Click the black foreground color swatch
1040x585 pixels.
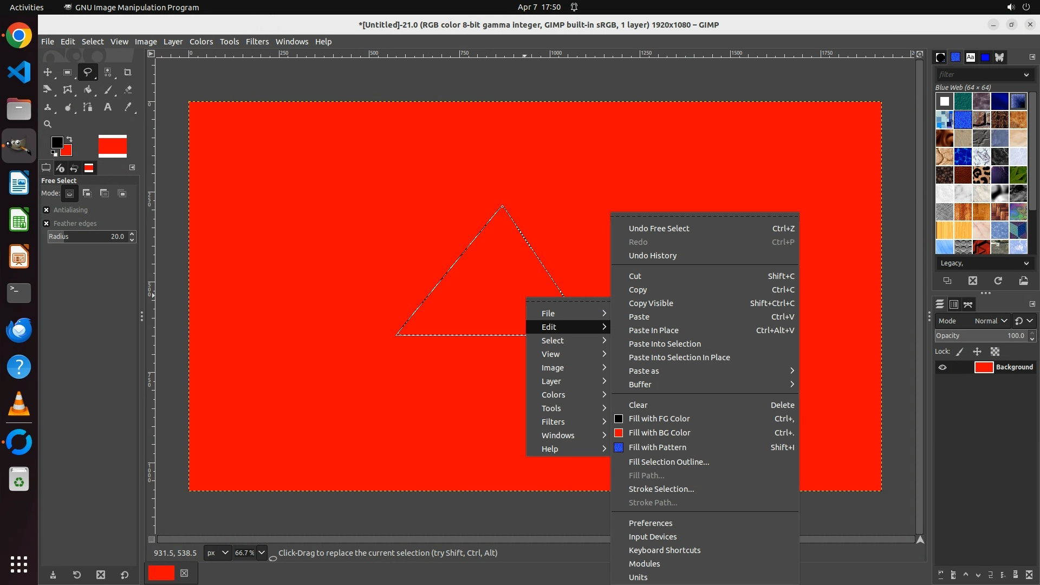click(56, 142)
